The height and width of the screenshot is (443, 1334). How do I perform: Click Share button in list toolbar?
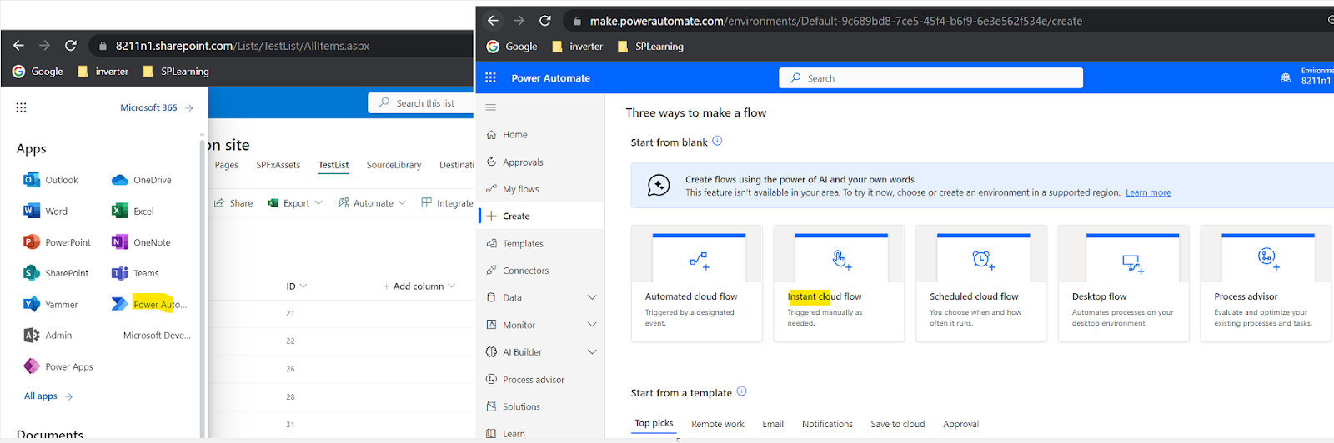click(x=233, y=202)
